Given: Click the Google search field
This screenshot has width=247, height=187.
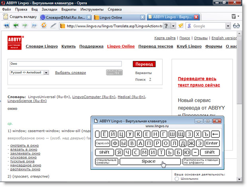Looking at the screenshot, I should 206,26.
